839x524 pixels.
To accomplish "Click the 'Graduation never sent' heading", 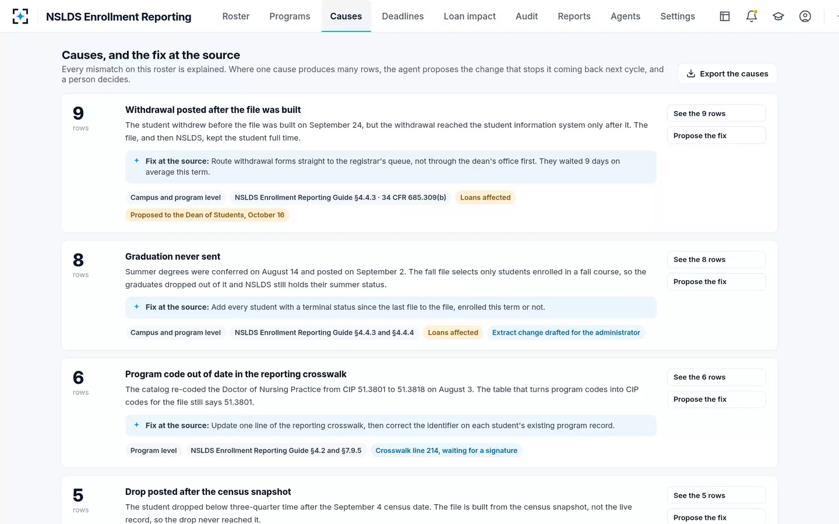I will coord(172,257).
